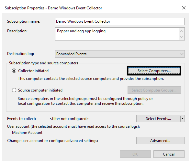Click the 'Events to collect:' label
This screenshot has height=163, width=191.
tap(22, 119)
